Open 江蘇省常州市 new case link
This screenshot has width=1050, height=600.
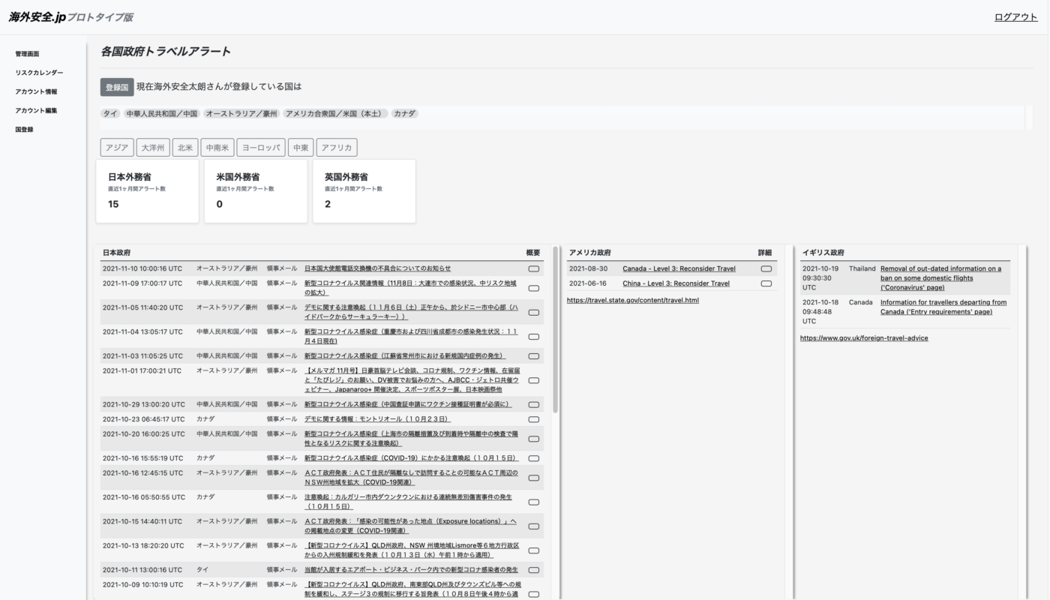405,356
